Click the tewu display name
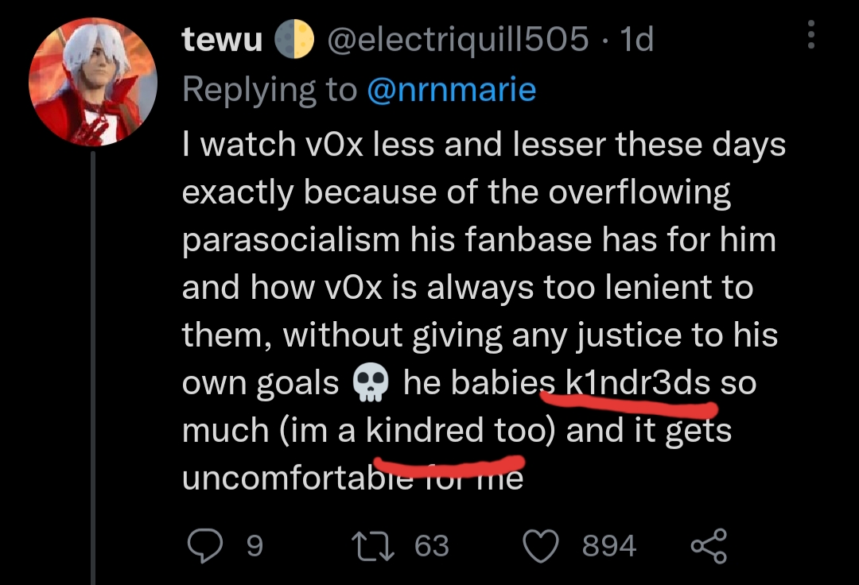The height and width of the screenshot is (585, 859). pyautogui.click(x=223, y=40)
